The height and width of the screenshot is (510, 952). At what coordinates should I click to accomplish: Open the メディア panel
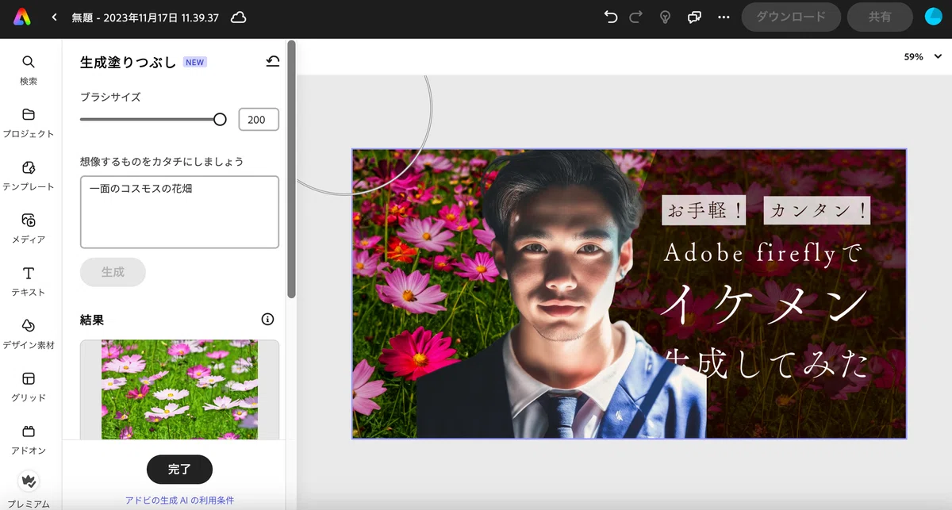point(29,228)
